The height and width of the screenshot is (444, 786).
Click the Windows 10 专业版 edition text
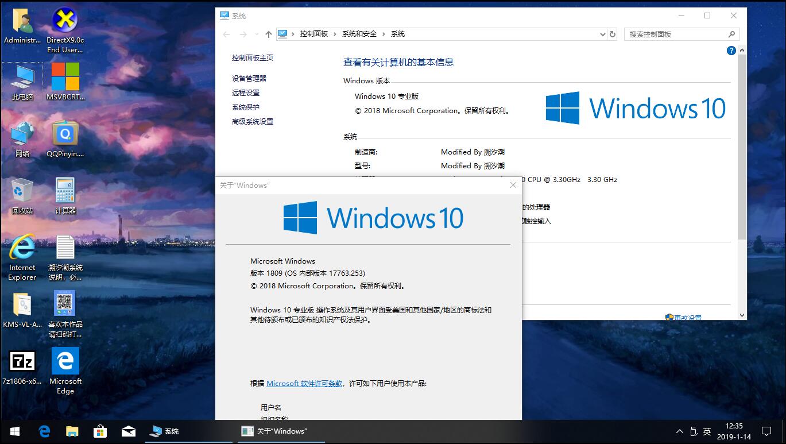(387, 96)
